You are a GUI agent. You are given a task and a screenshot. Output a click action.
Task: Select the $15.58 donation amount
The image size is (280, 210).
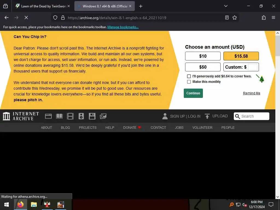tap(241, 56)
